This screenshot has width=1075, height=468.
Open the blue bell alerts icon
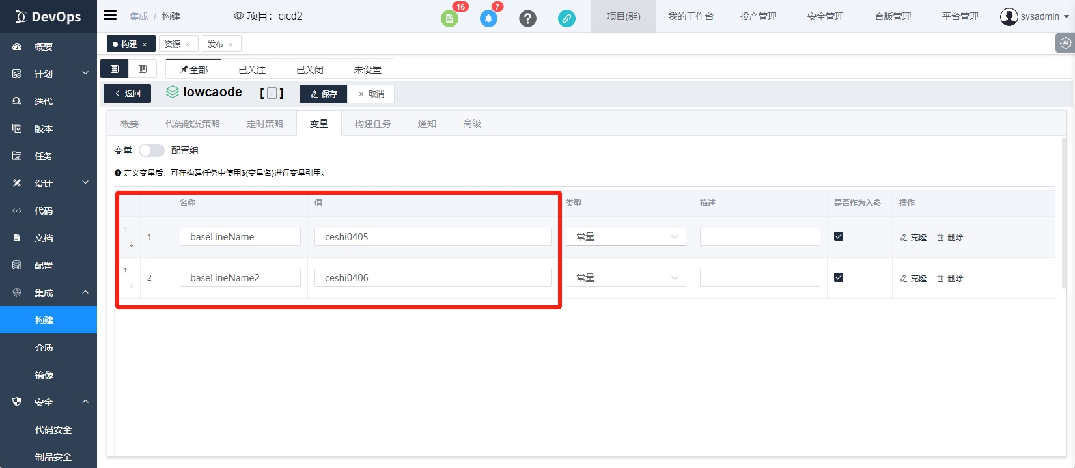pyautogui.click(x=488, y=18)
